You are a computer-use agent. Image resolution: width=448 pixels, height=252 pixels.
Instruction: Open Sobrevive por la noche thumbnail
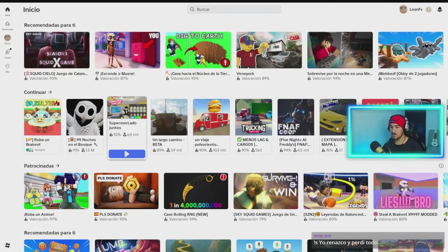coord(340,50)
